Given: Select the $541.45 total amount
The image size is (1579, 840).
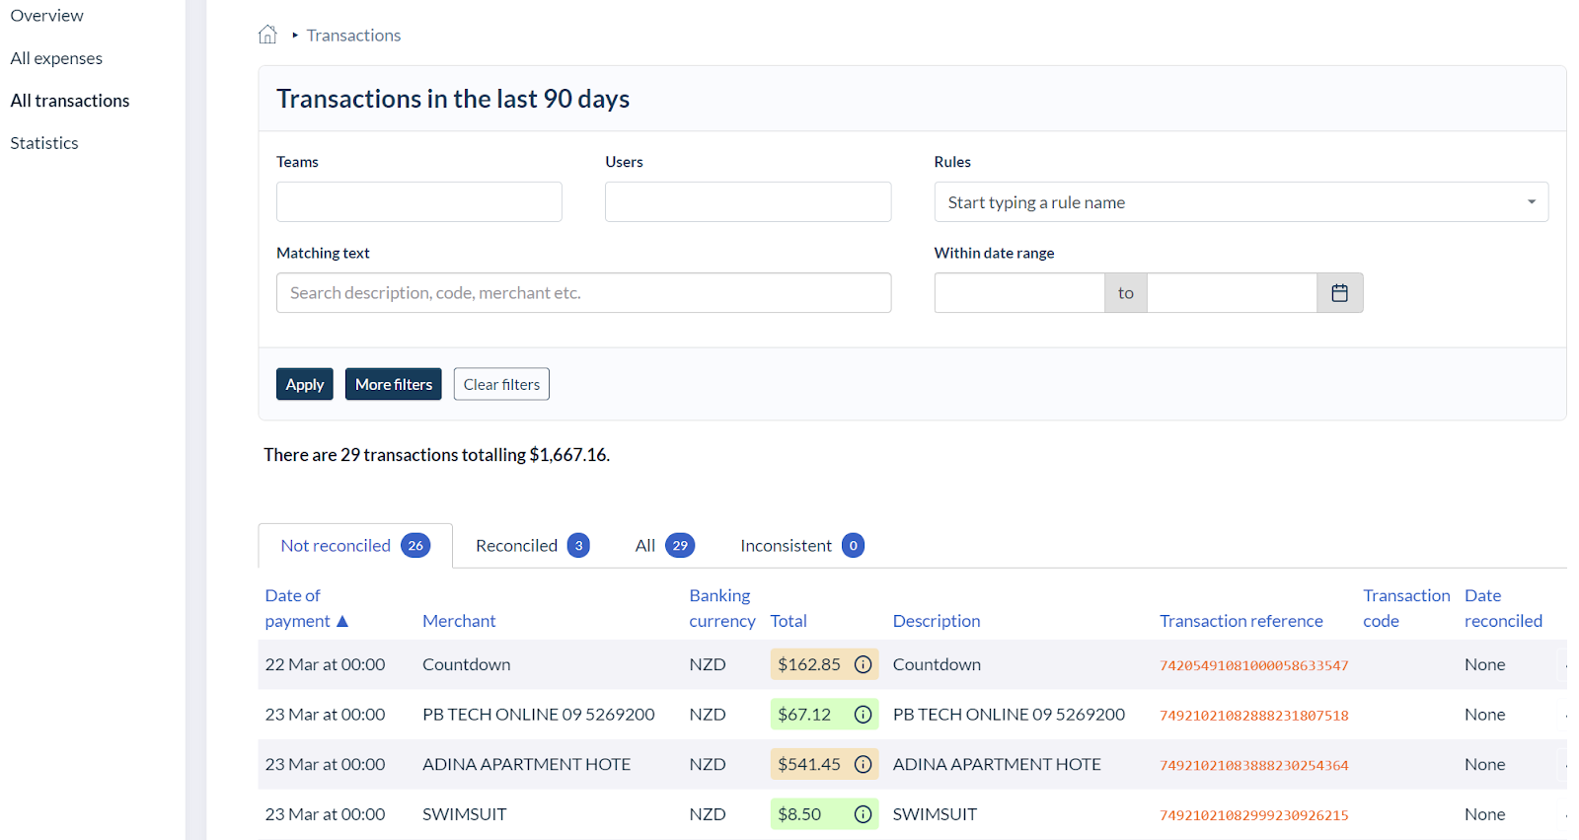Looking at the screenshot, I should tap(809, 764).
